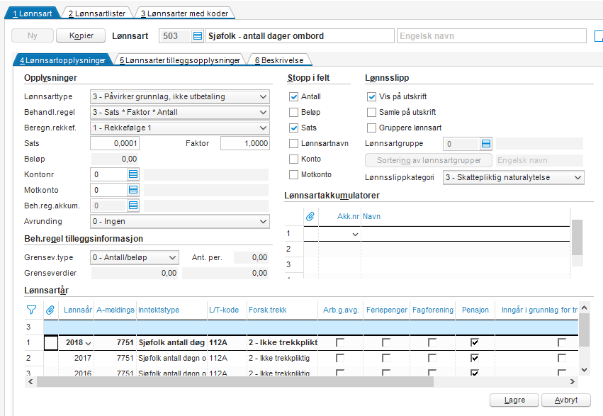Click horizontal scrollbar of Lønnsartår table
The height and width of the screenshot is (416, 603).
tap(302, 382)
